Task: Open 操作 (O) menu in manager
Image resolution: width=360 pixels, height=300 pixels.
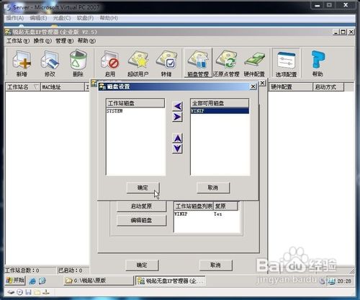Action: pyautogui.click(x=42, y=41)
